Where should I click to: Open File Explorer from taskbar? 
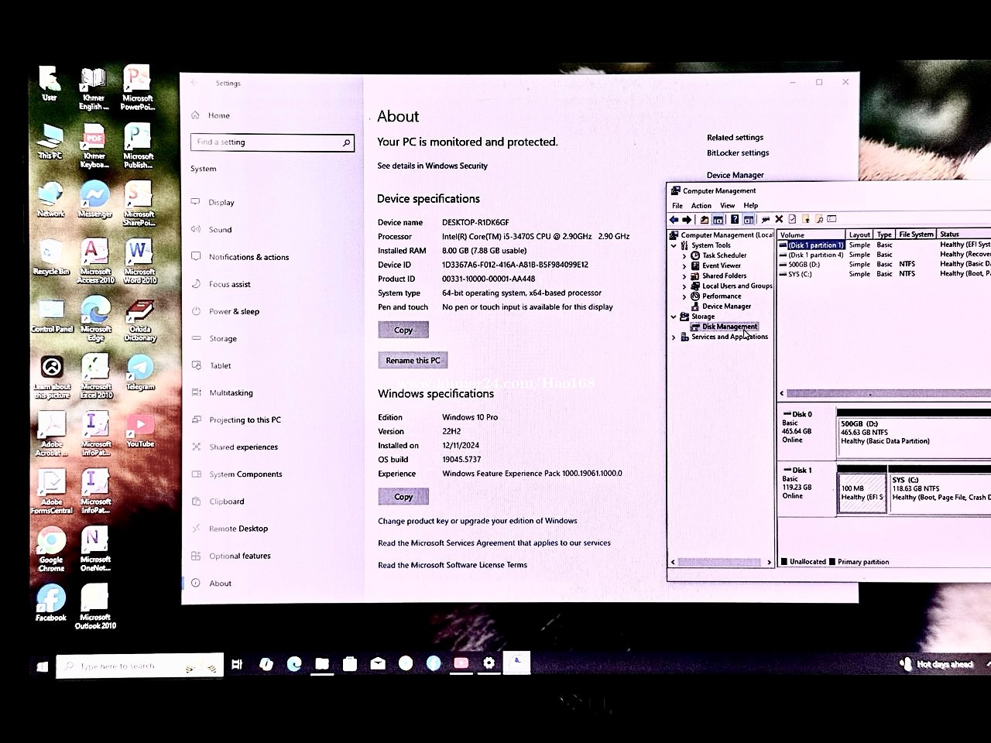(x=322, y=663)
